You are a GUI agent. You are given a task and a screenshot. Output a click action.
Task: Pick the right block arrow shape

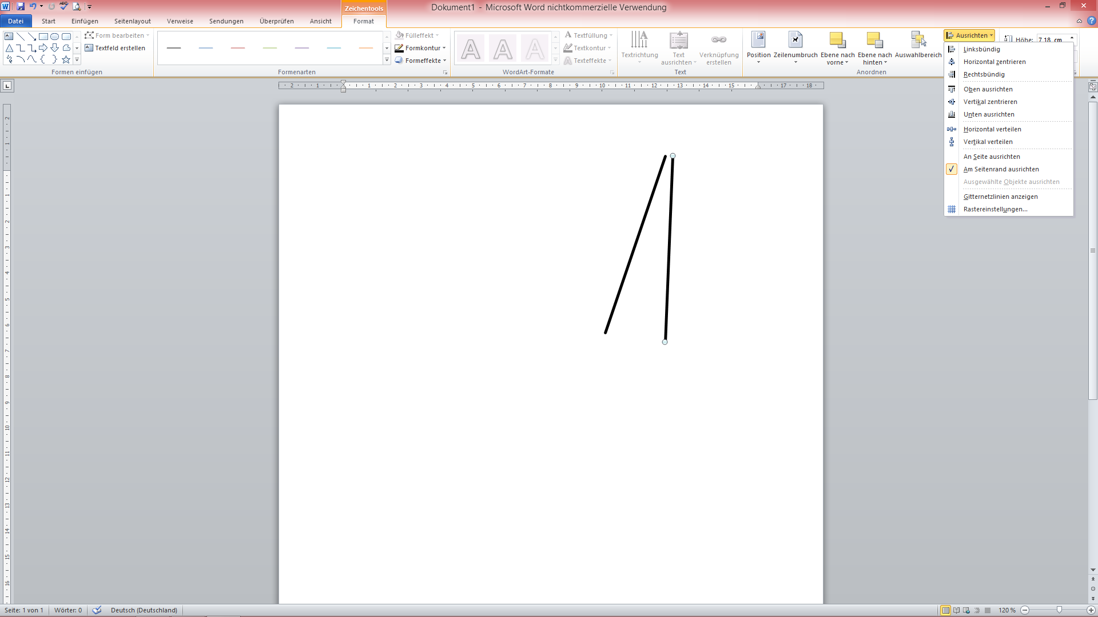43,48
